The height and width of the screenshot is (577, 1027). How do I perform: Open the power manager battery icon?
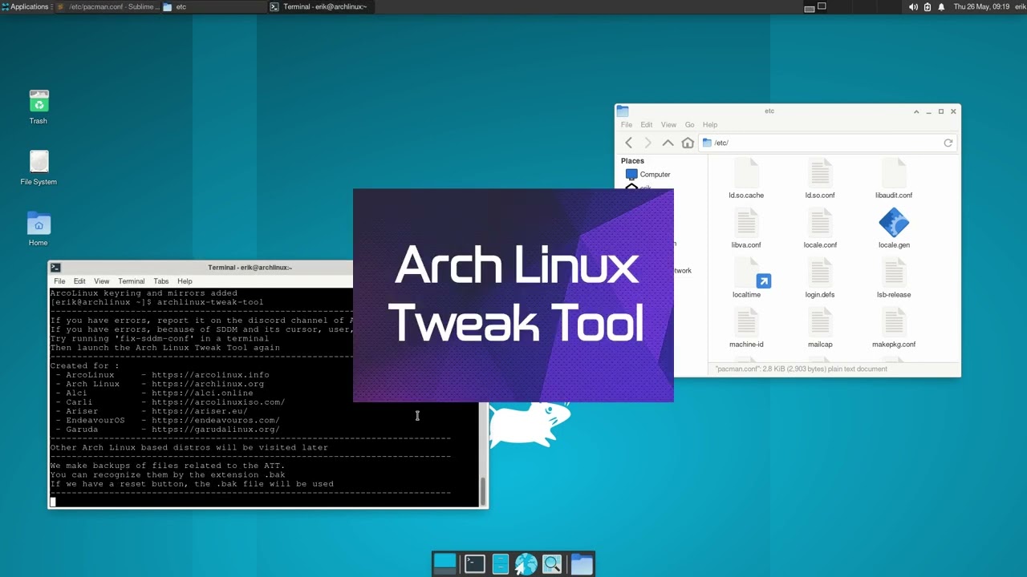click(x=928, y=6)
